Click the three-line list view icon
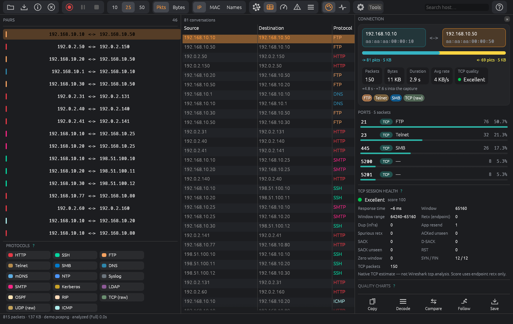Screen dimensions: 513x324 (x=311, y=7)
